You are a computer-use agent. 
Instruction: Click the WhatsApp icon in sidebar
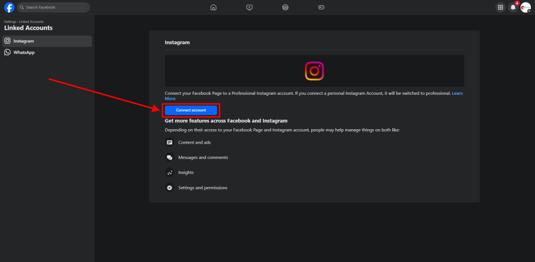pyautogui.click(x=7, y=53)
